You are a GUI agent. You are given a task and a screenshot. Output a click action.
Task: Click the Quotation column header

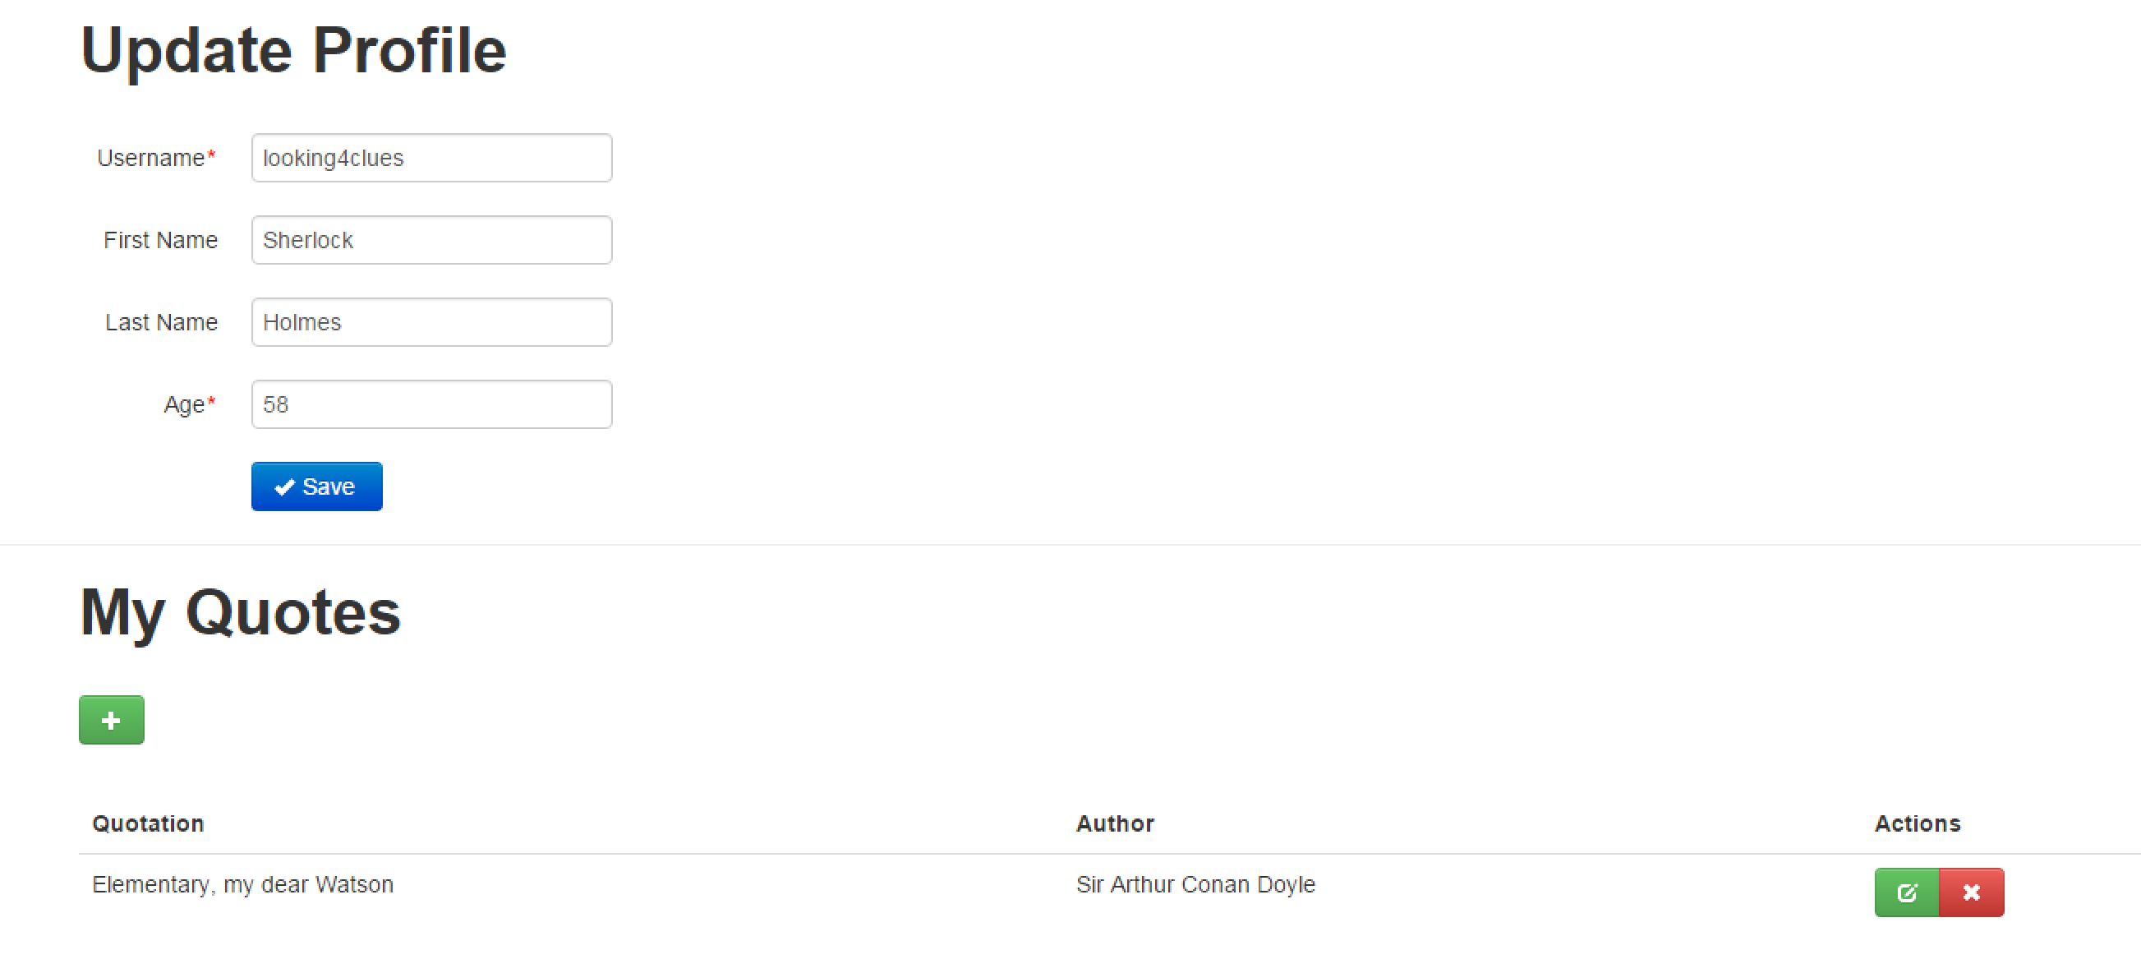tap(148, 823)
